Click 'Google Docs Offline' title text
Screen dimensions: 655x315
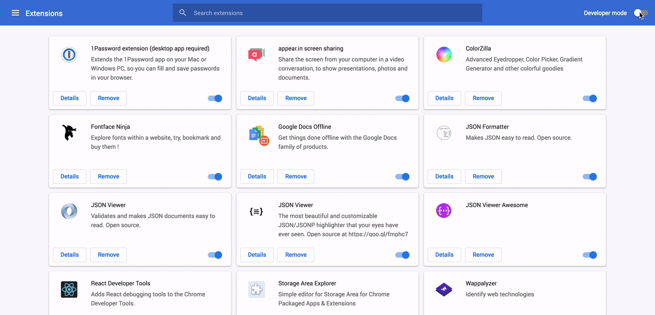305,127
